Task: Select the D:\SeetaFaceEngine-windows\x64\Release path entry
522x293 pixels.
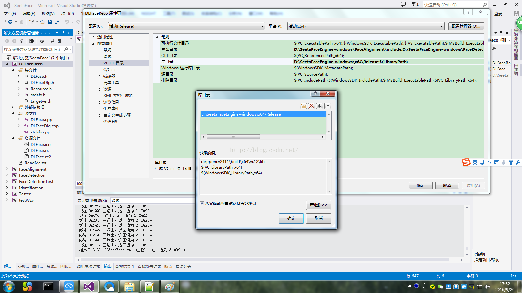Action: (263, 114)
